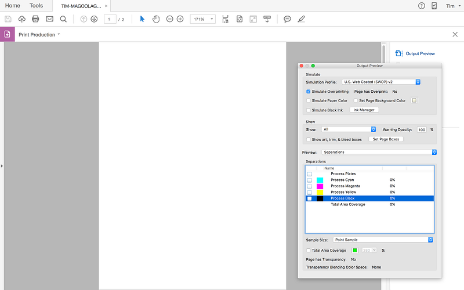
Task: Click the Set Page Boxes button
Action: 386,139
